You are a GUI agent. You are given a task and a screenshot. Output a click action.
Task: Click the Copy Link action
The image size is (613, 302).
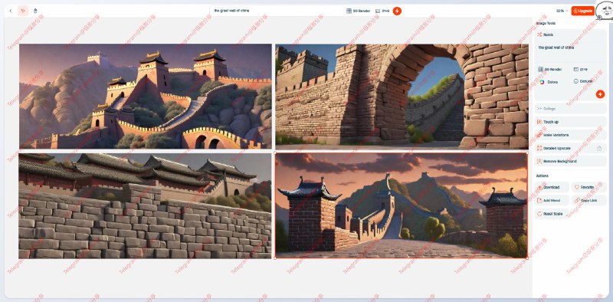tap(588, 200)
